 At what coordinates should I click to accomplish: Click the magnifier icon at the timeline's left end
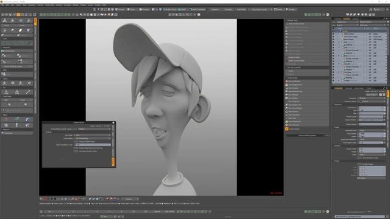pos(41,212)
